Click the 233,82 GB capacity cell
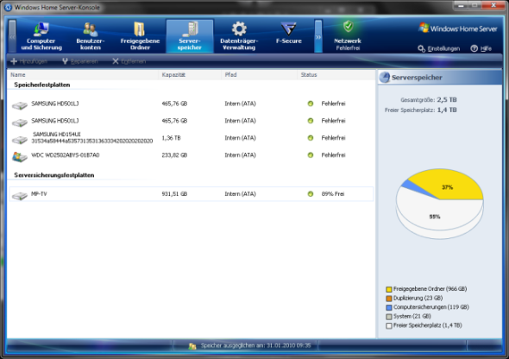The width and height of the screenshot is (509, 359). (174, 155)
